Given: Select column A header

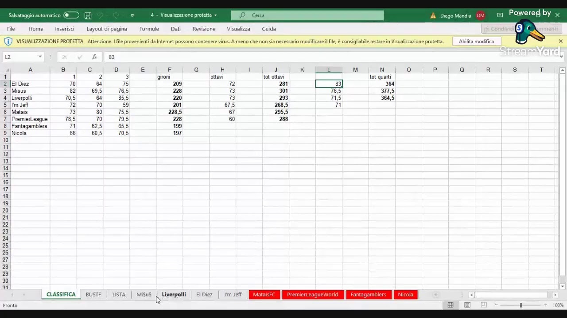Looking at the screenshot, I should pyautogui.click(x=30, y=70).
